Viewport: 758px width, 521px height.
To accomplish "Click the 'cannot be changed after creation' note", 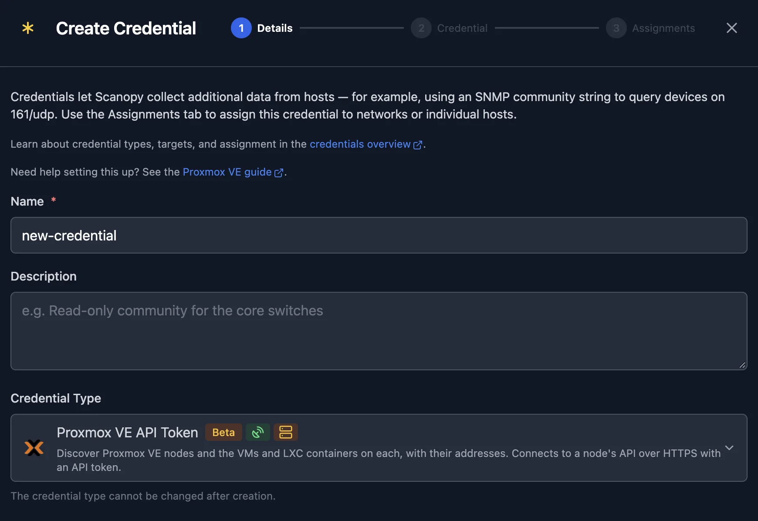I will tap(143, 496).
